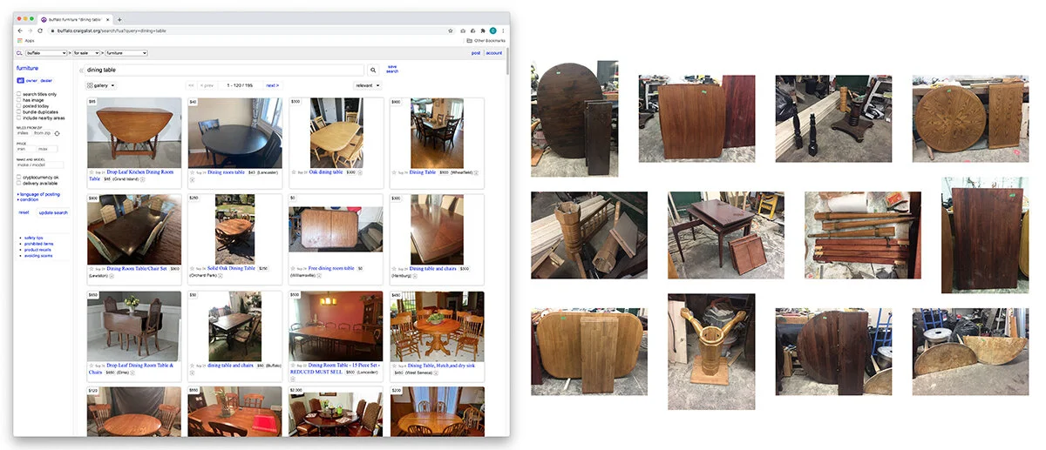Screen dimensions: 1046x450
Task: Click the make / model field
Action: 40,165
